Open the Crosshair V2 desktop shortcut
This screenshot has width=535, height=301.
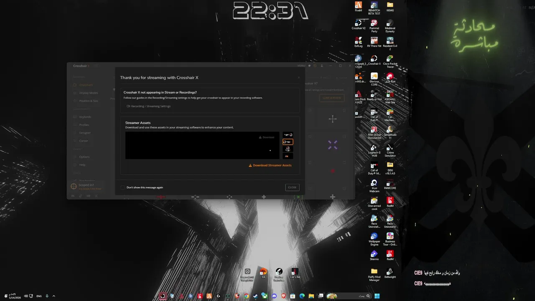[x=358, y=25]
